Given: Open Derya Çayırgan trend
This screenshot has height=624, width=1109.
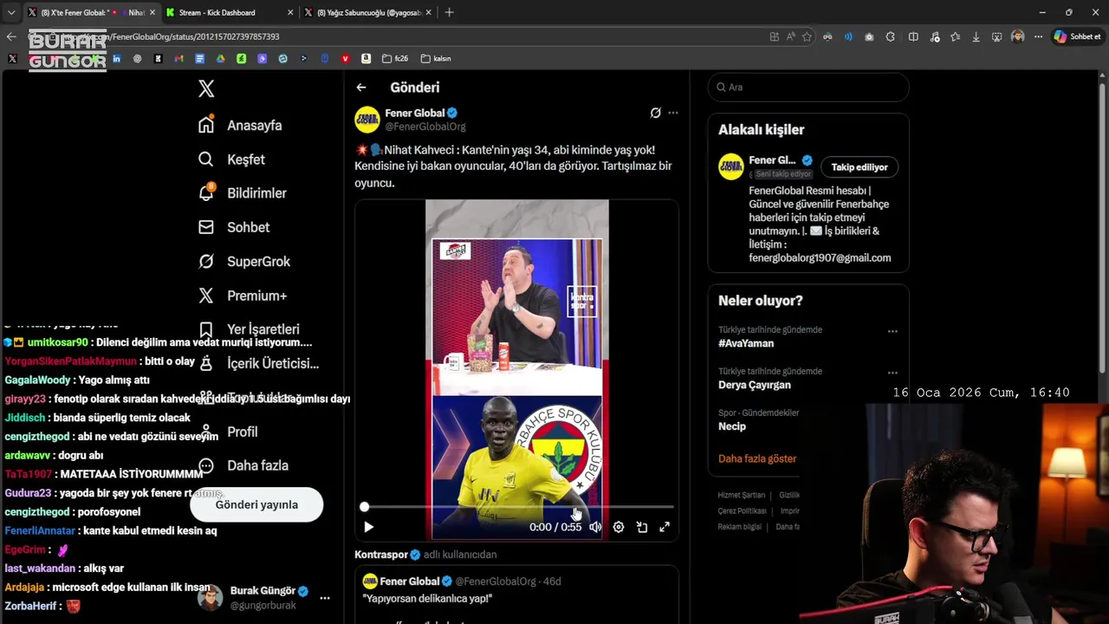Looking at the screenshot, I should [755, 385].
